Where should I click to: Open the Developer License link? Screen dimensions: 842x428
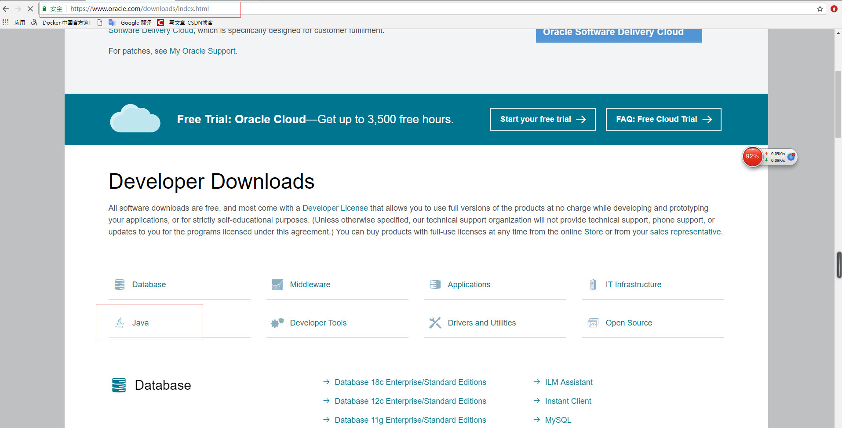click(x=335, y=208)
